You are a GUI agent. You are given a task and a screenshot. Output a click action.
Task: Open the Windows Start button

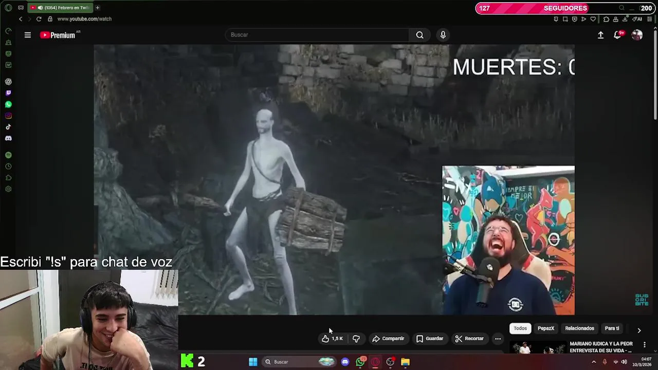coord(253,362)
